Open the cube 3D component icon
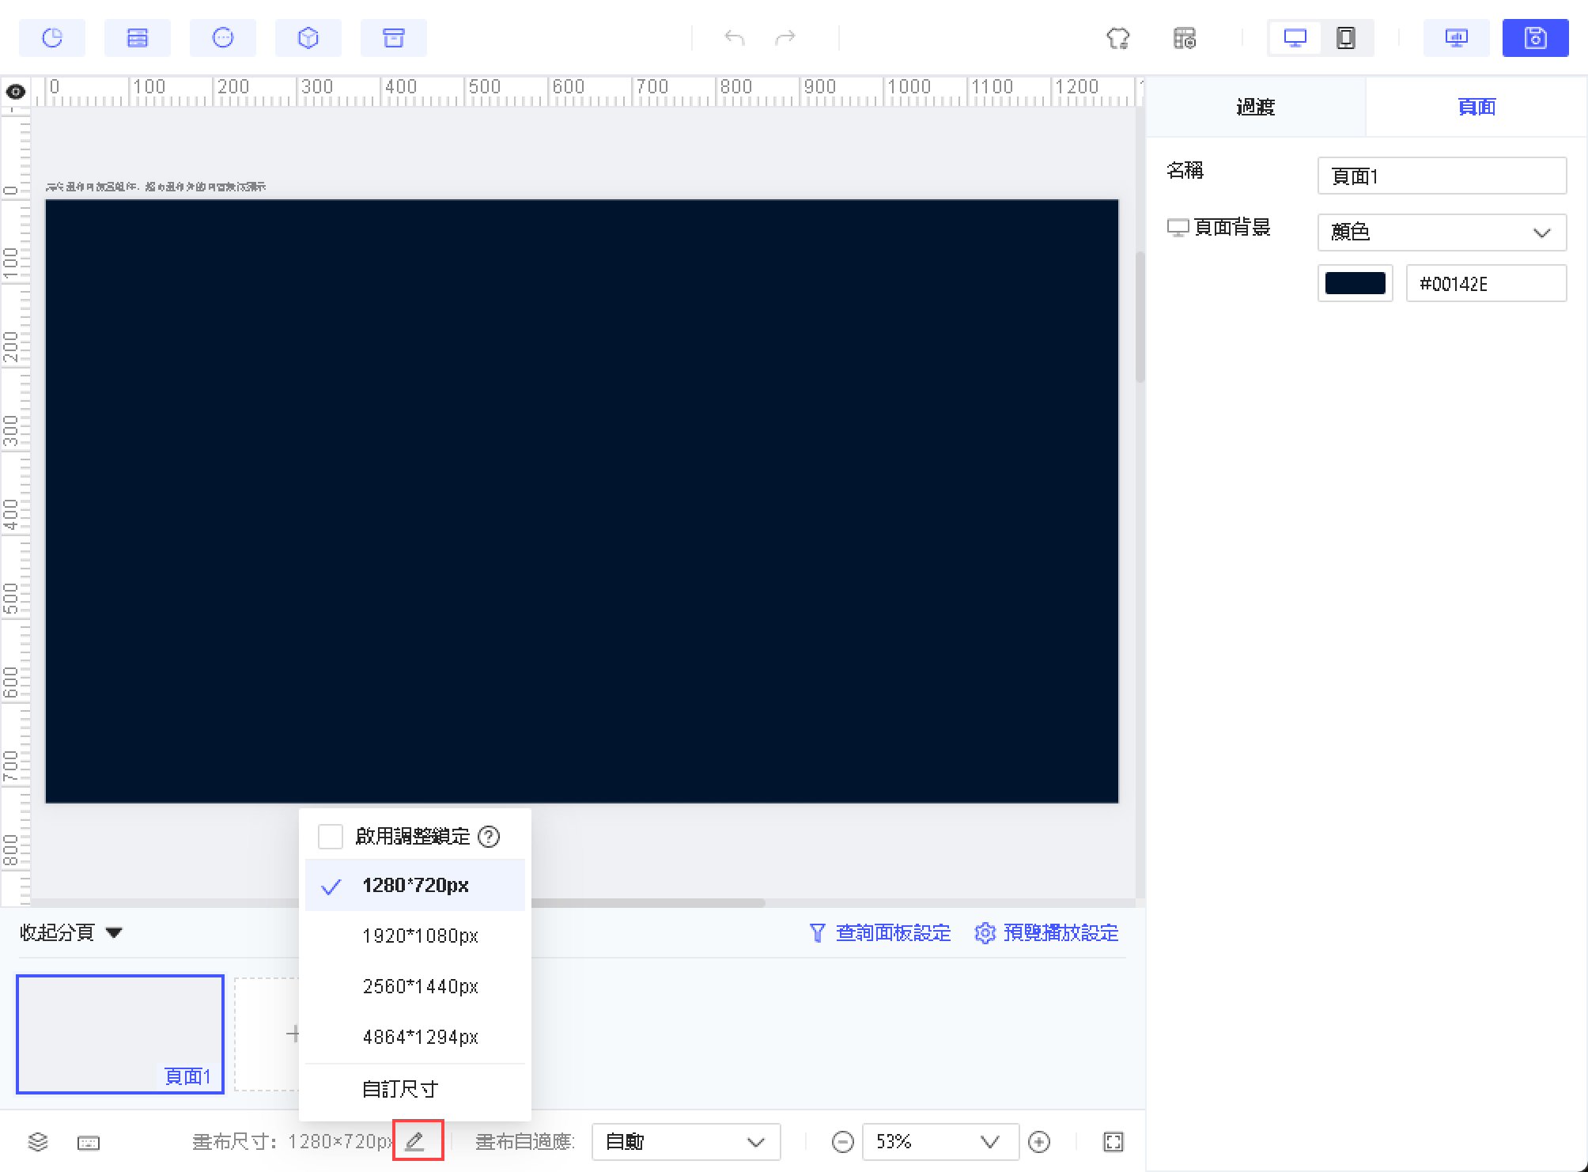Viewport: 1588px width, 1172px height. tap(308, 38)
